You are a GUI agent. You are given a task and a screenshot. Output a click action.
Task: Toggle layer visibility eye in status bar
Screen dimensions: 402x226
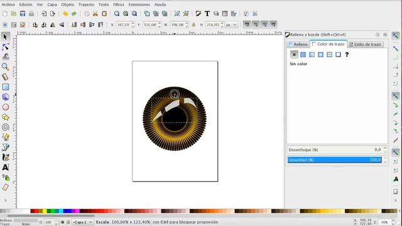[62, 222]
